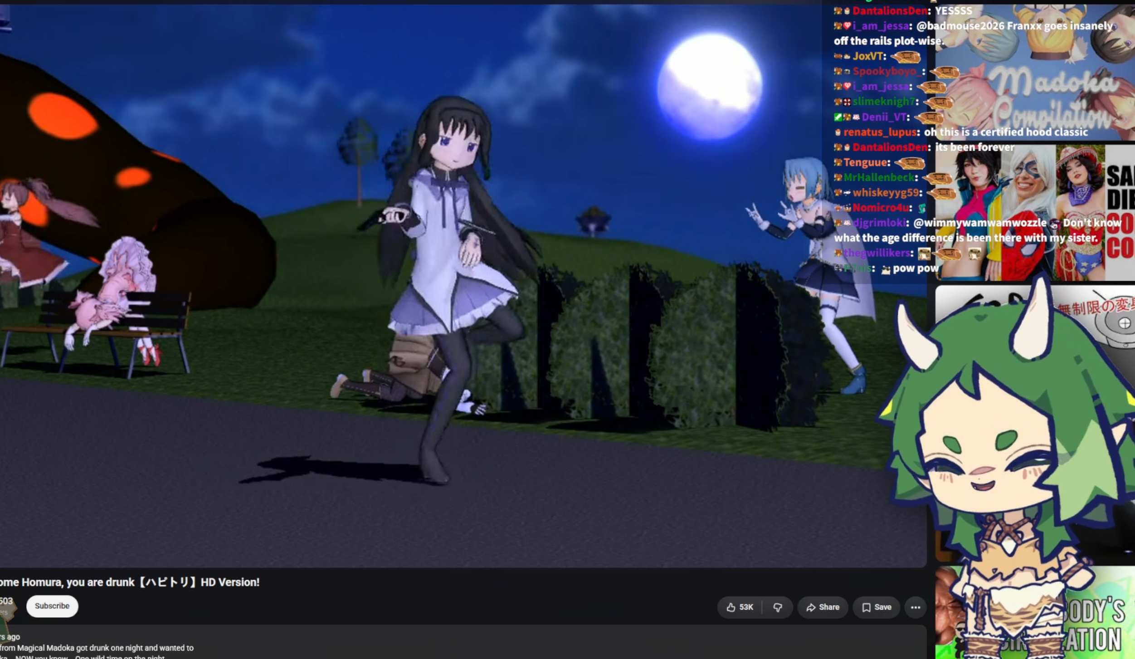Click the video title ending 'HD Version!'
Image resolution: width=1135 pixels, height=659 pixels.
tap(130, 582)
